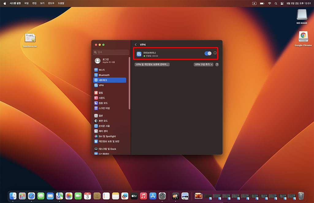
Task: Open the 윈도우 menu
Action: point(51,3)
